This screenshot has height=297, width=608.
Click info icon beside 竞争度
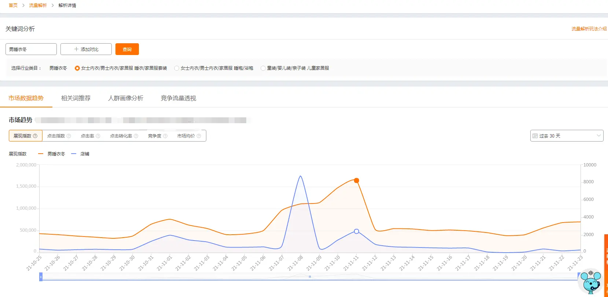(165, 136)
